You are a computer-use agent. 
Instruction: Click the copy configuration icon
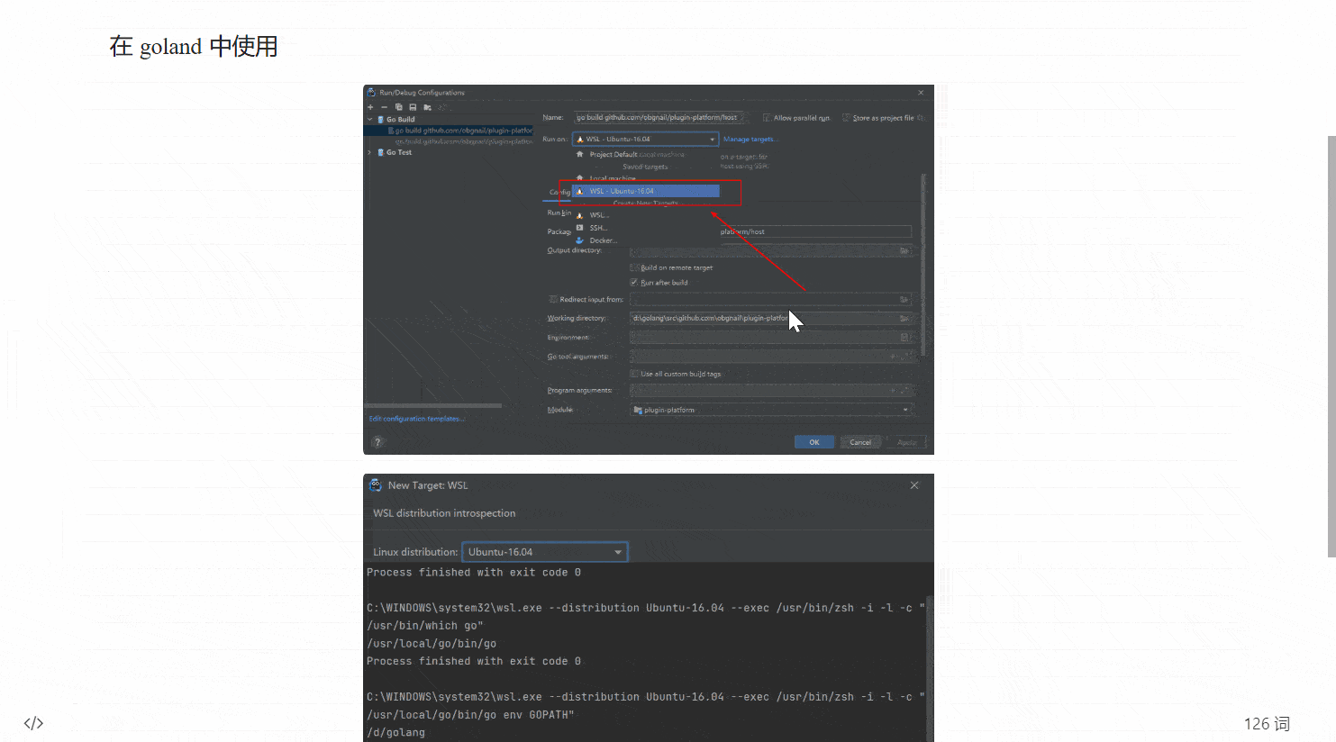pyautogui.click(x=398, y=107)
